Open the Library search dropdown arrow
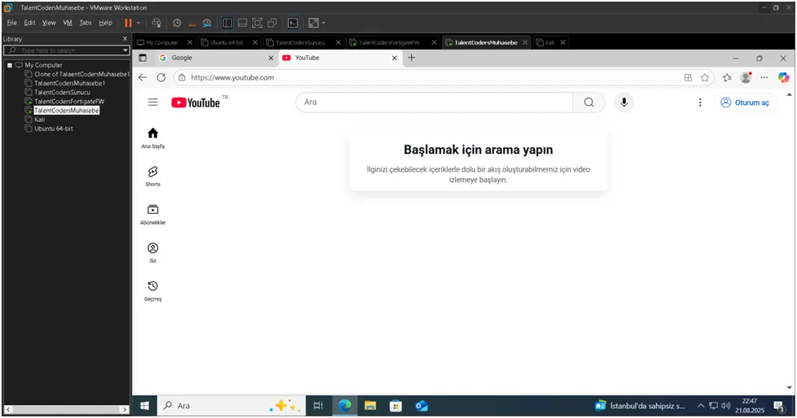The width and height of the screenshot is (797, 418). [125, 50]
